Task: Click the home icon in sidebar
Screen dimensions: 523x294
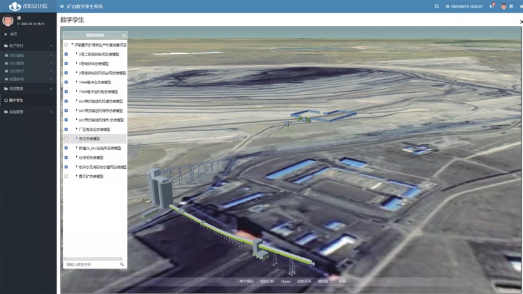Action: (6, 34)
